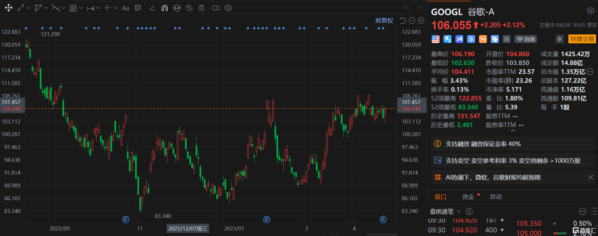Click the 83.340 low price label
598x236 pixels.
click(163, 216)
